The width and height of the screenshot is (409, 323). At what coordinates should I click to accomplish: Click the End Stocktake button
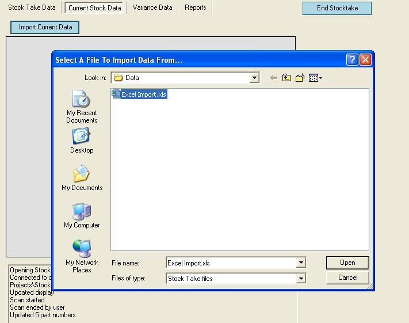coord(337,8)
